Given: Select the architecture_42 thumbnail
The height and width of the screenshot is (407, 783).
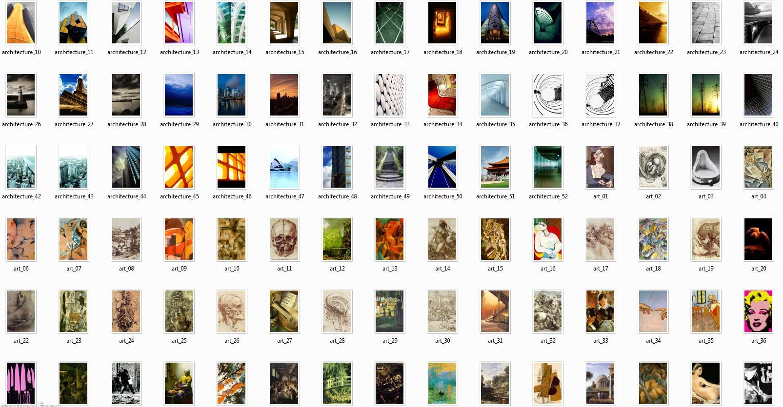Looking at the screenshot, I should 21,167.
